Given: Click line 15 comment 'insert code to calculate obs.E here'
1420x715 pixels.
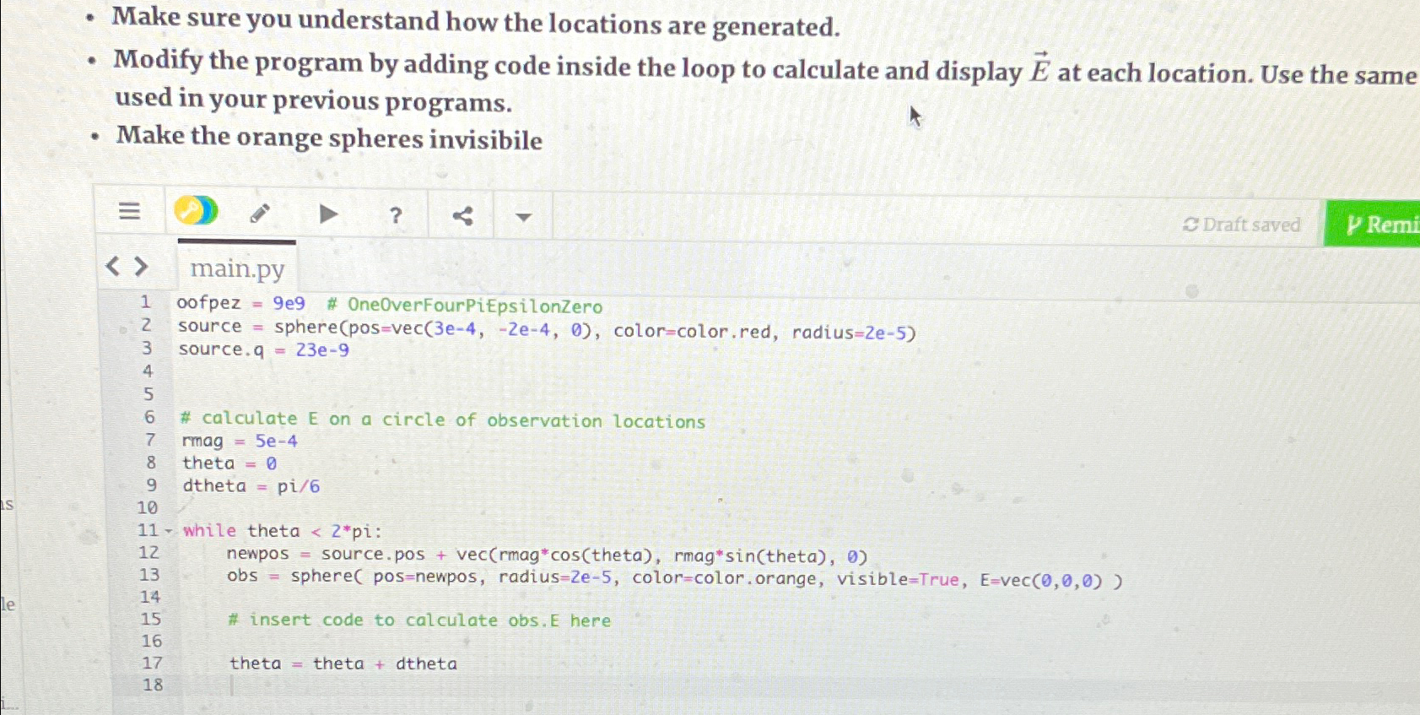Looking at the screenshot, I should (418, 620).
